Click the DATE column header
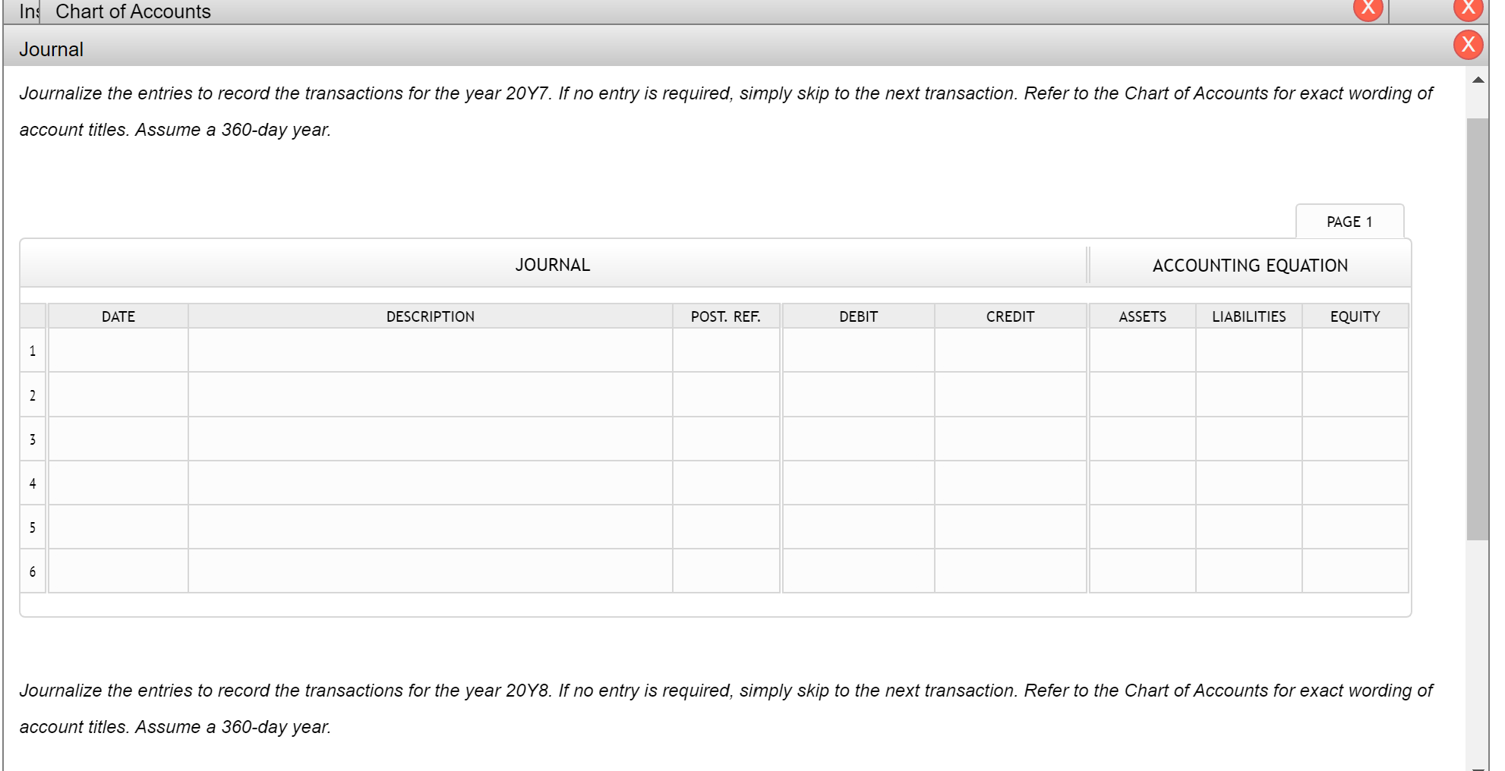Image resolution: width=1505 pixels, height=771 pixels. (x=118, y=316)
